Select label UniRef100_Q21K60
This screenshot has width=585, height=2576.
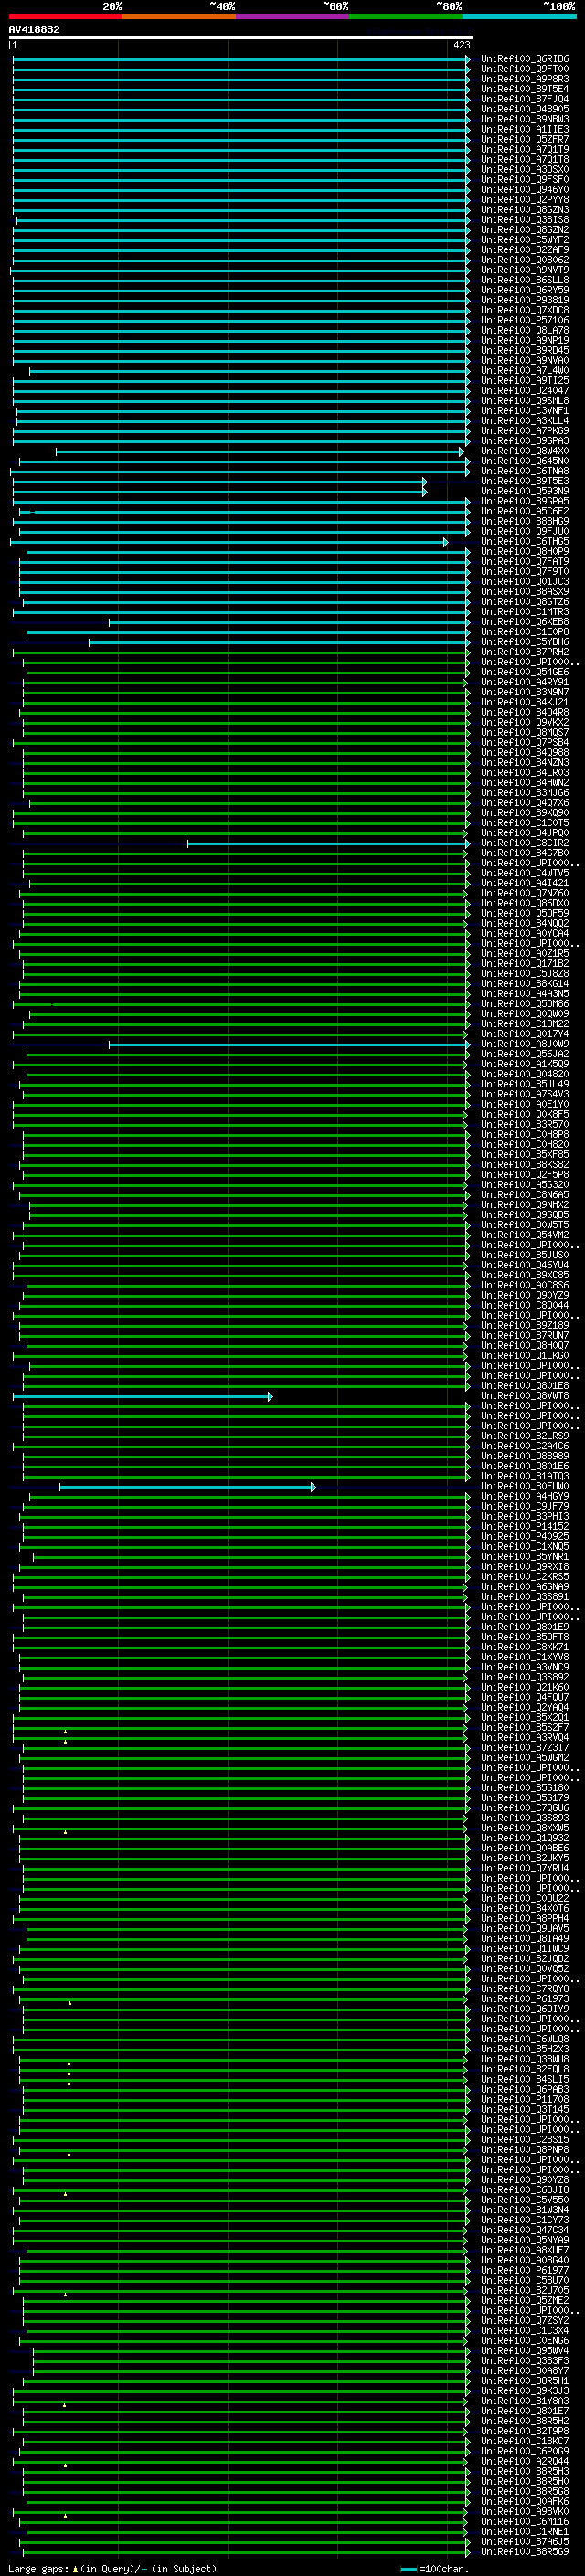525,1688
